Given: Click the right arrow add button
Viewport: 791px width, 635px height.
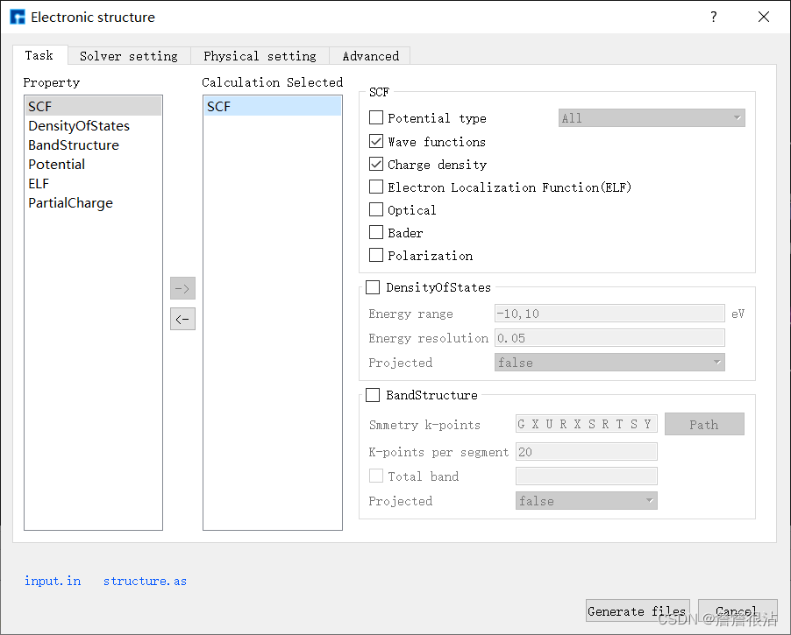Looking at the screenshot, I should (x=182, y=288).
